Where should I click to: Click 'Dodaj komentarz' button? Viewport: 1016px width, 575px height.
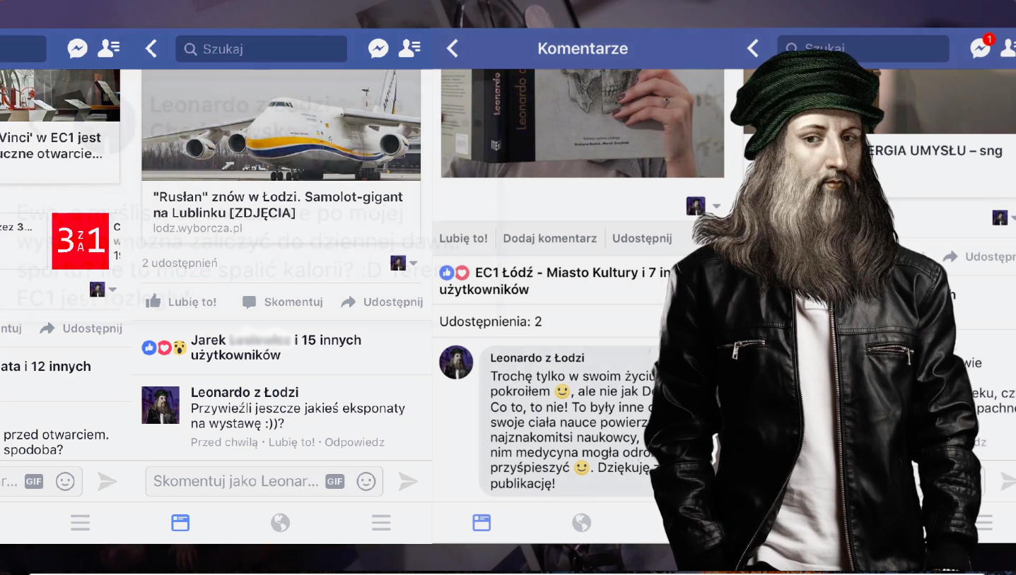(x=549, y=238)
